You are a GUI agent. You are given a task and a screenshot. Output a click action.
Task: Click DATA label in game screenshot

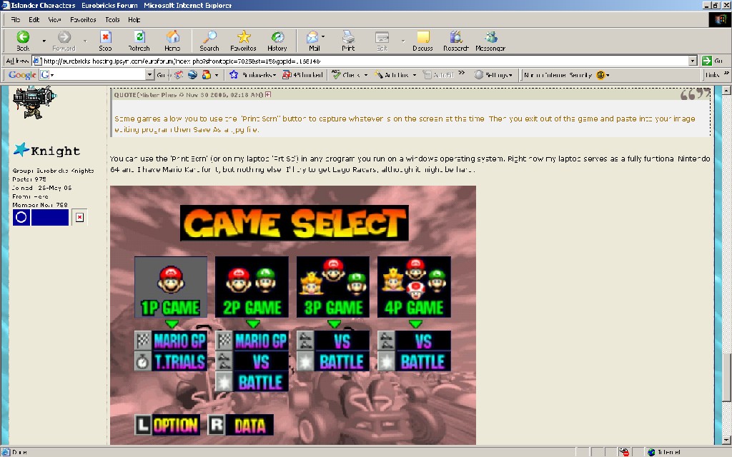tap(249, 425)
